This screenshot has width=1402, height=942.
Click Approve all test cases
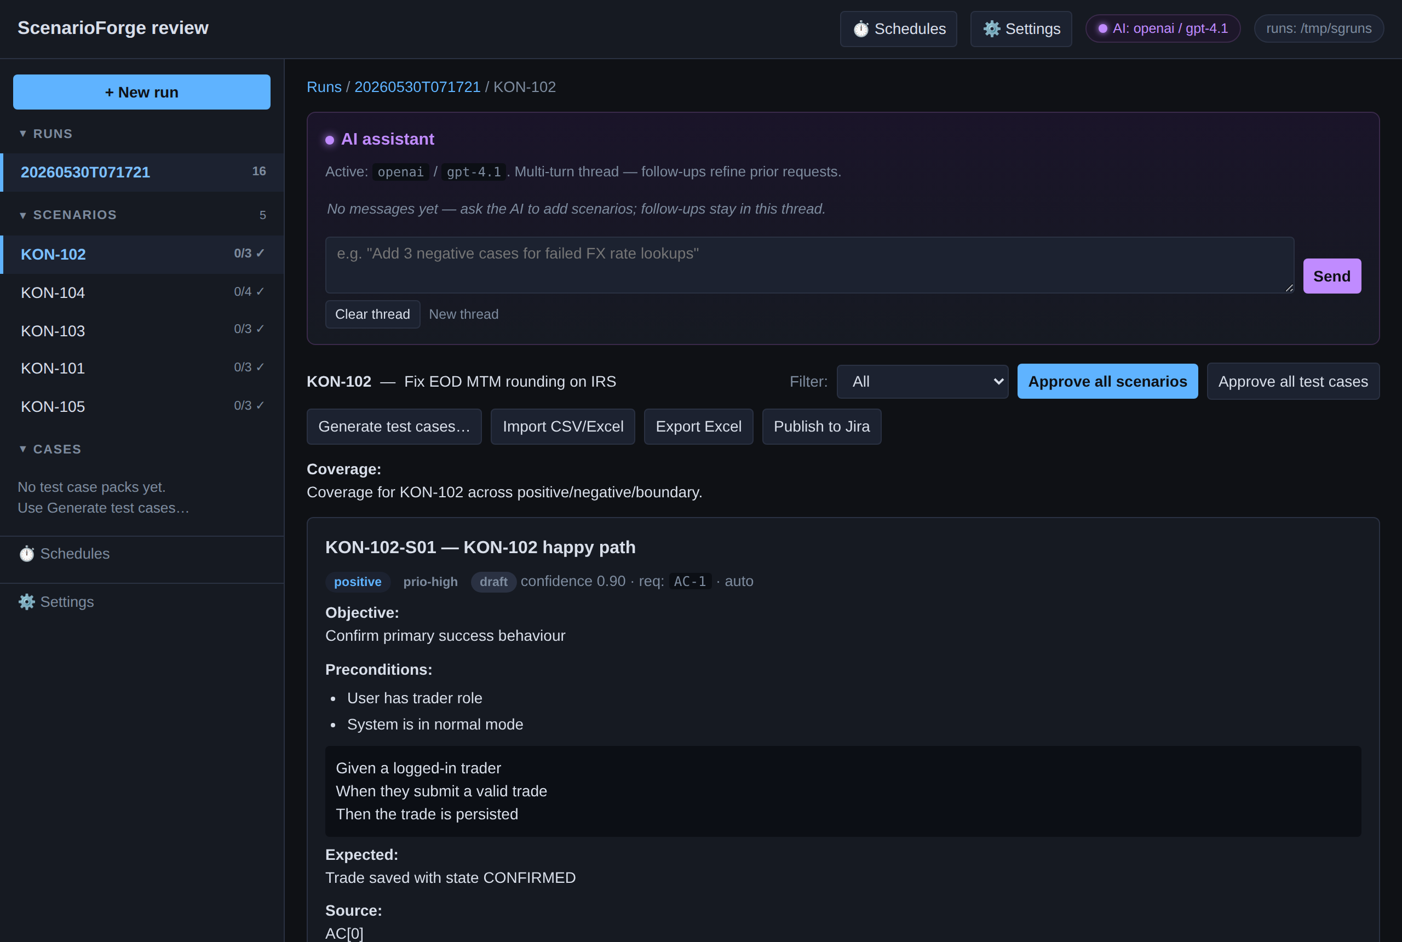1292,382
